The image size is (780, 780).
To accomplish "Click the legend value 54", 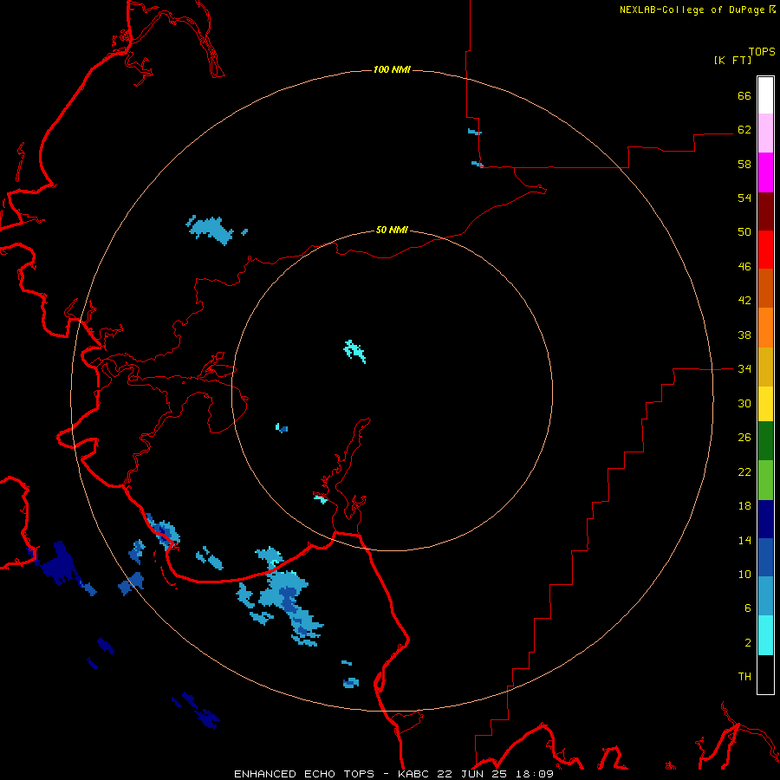I will [744, 198].
